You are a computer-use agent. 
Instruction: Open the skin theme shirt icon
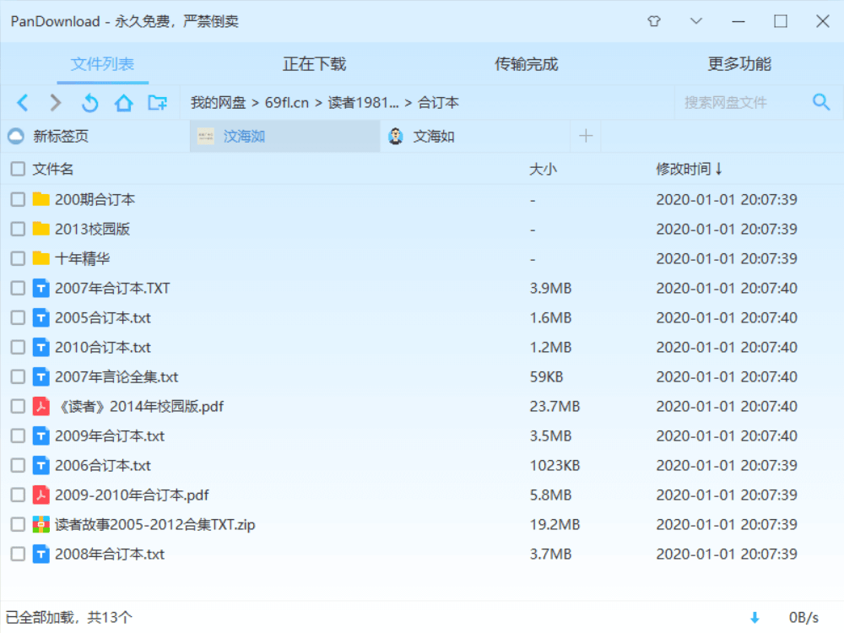pyautogui.click(x=654, y=22)
